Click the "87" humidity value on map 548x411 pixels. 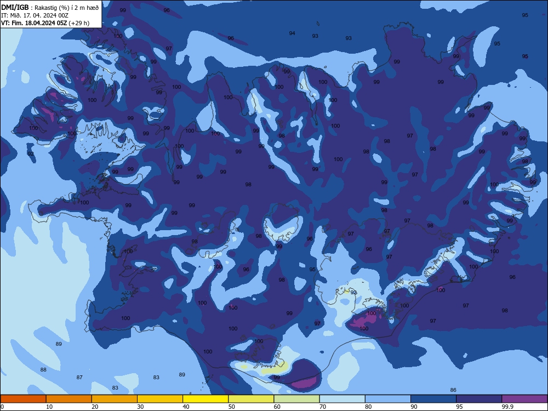pyautogui.click(x=79, y=378)
